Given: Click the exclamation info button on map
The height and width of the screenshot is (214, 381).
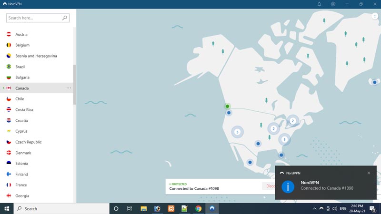Looking at the screenshot, I should 375,16.
